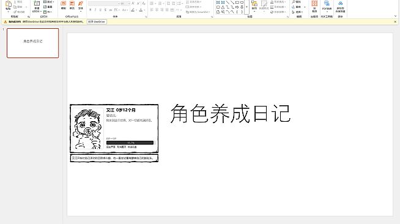Viewport: 400px width, 224px height.
Task: Toggle Align Right paragraph button
Action: 162,10
